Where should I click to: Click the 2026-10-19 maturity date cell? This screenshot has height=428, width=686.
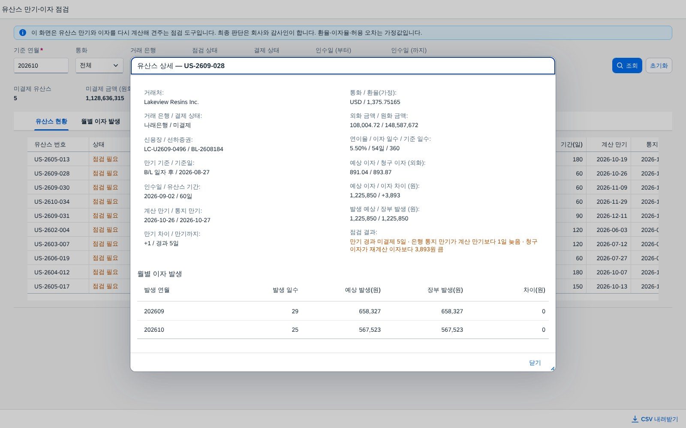coord(612,159)
